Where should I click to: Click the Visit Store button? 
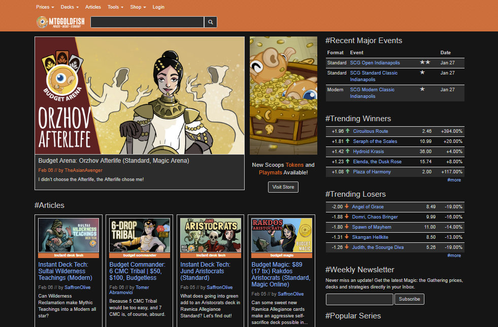pyautogui.click(x=283, y=187)
